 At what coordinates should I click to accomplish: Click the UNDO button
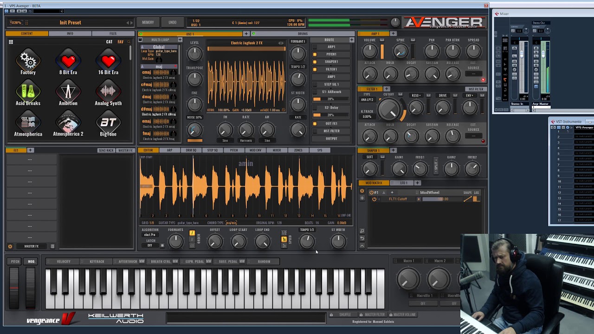click(x=172, y=22)
